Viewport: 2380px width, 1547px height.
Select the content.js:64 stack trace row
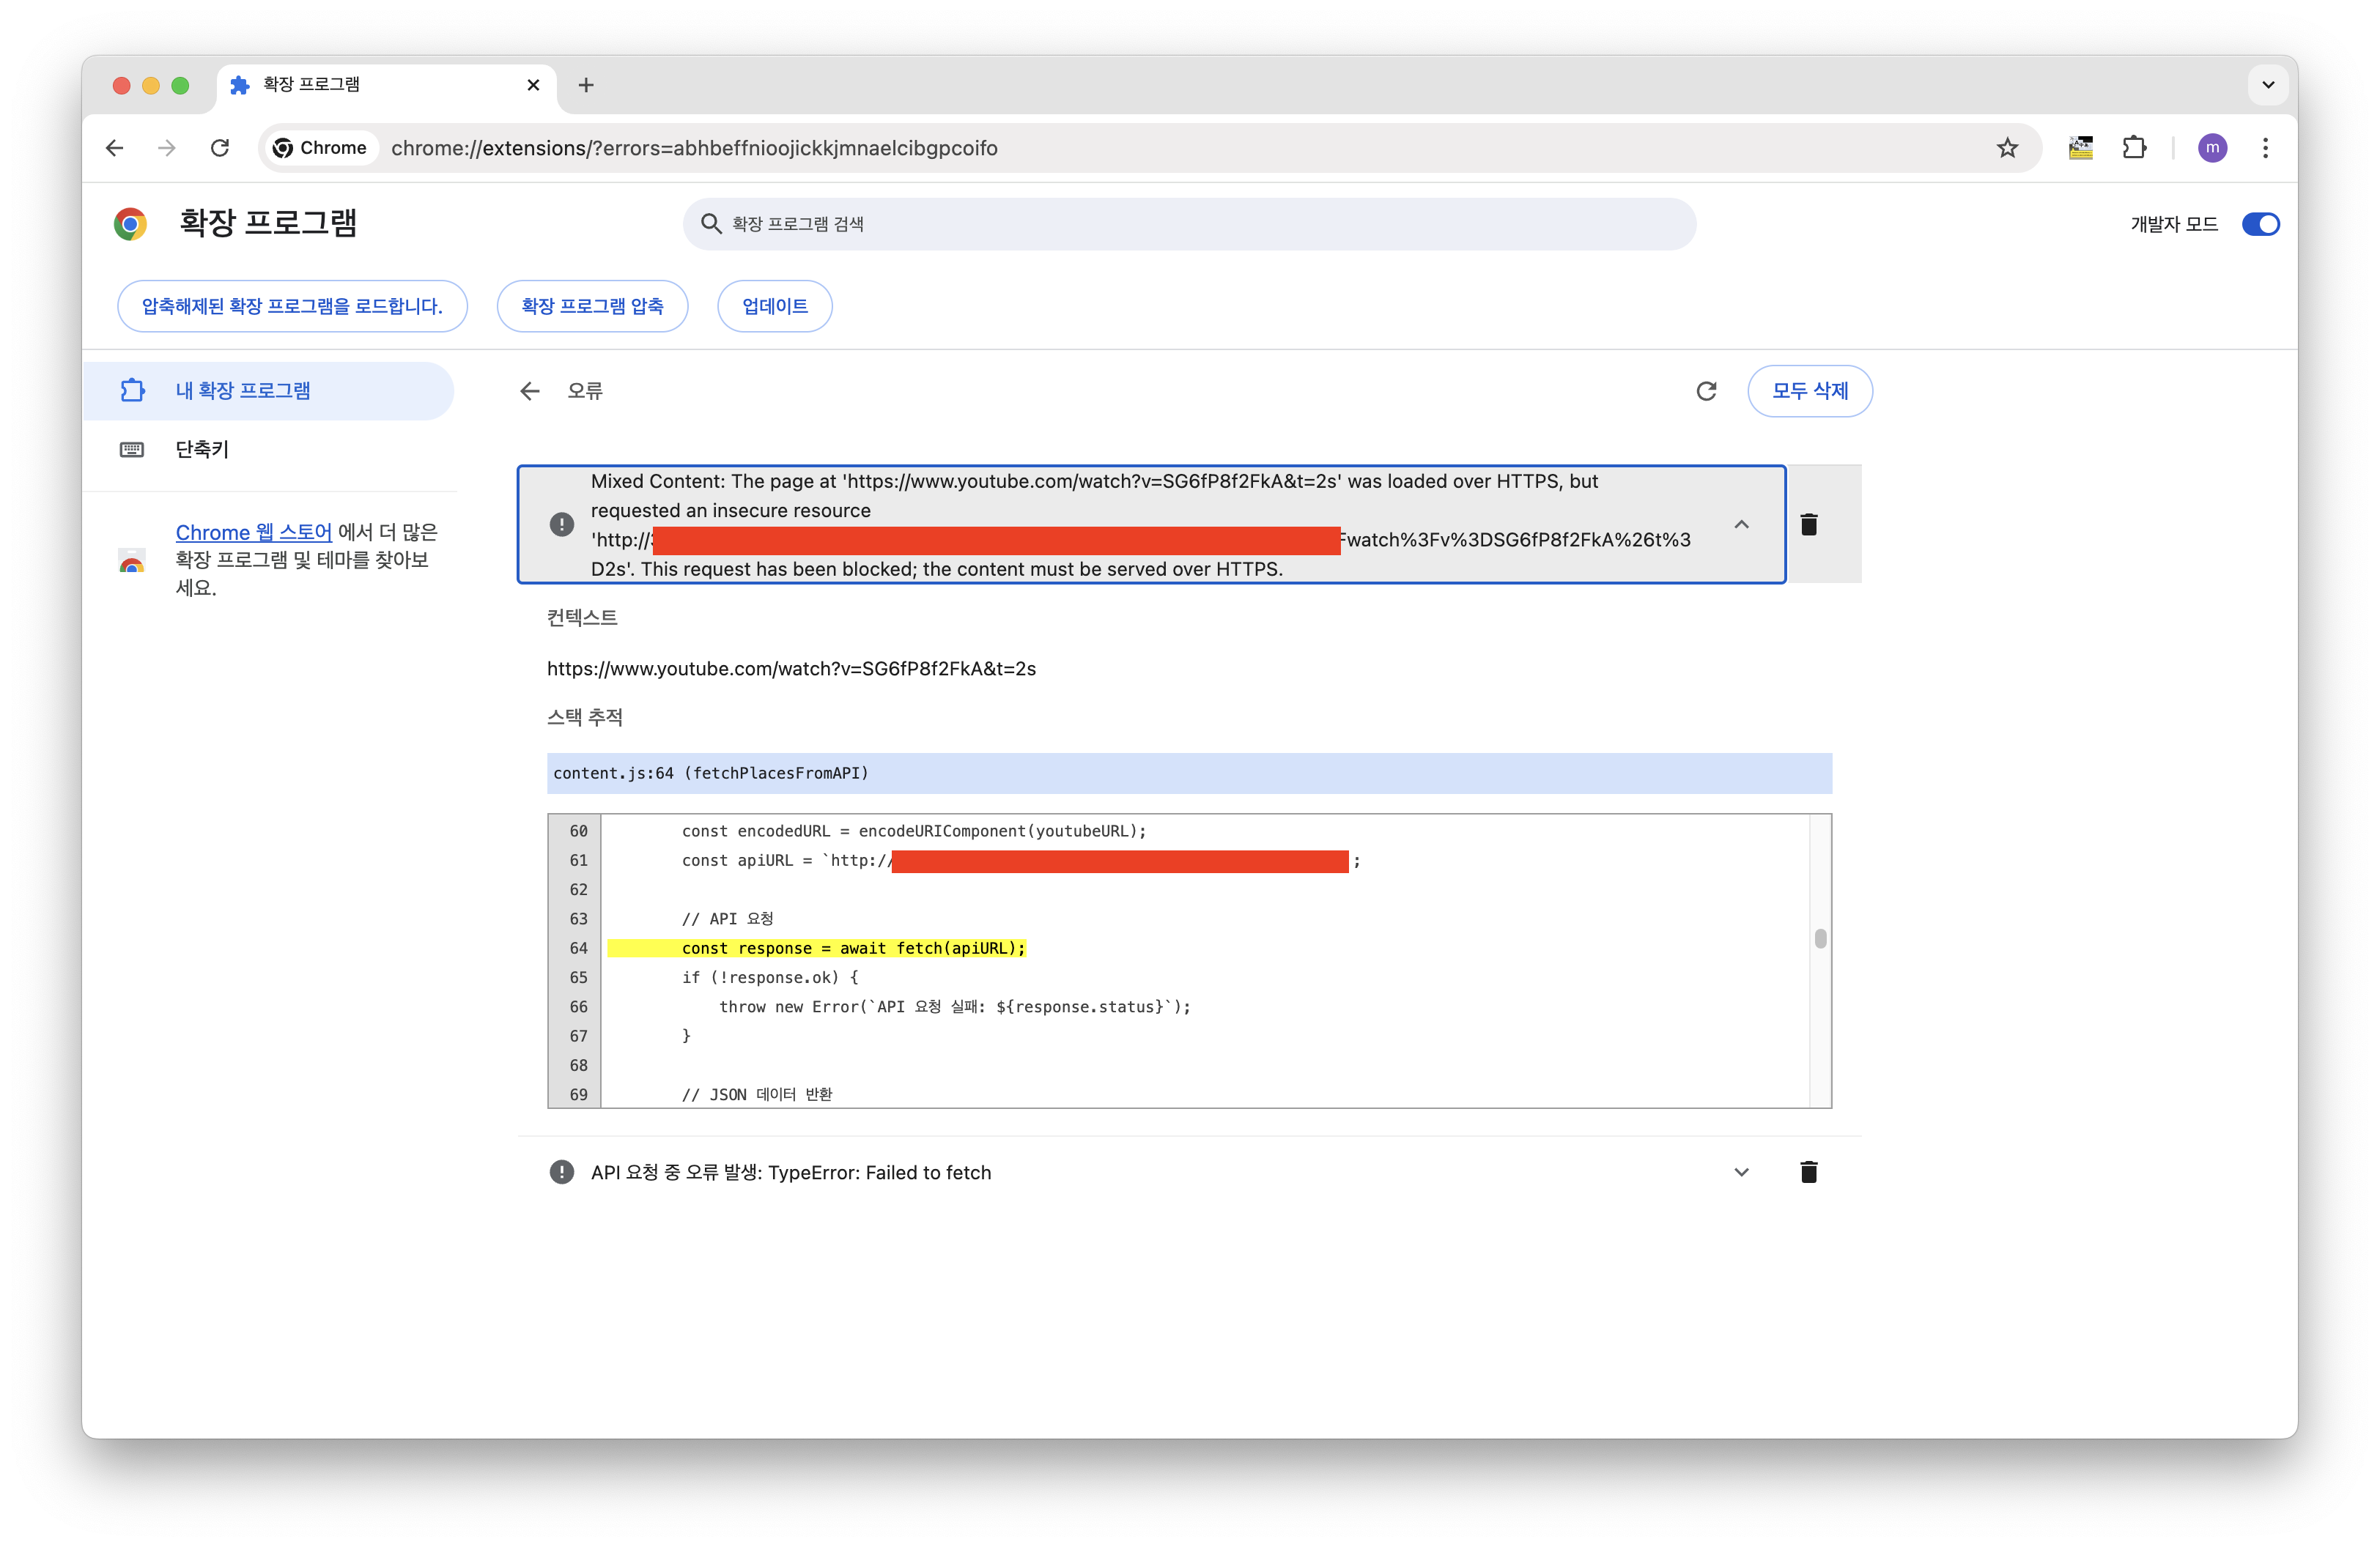point(1189,773)
